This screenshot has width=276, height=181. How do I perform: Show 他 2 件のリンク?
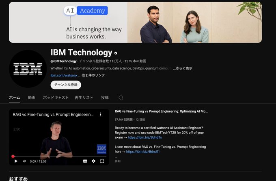[93, 75]
